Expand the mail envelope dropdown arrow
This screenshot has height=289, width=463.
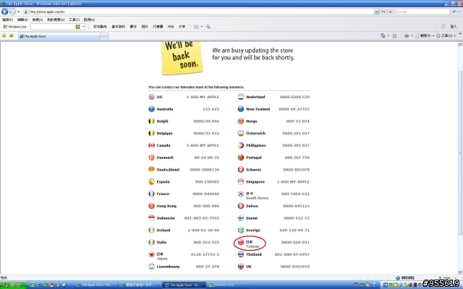point(201,27)
